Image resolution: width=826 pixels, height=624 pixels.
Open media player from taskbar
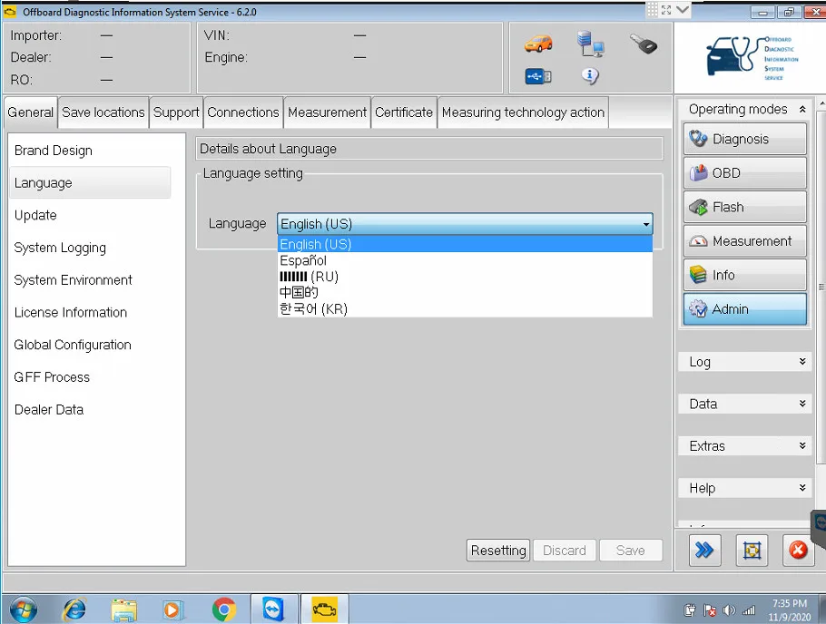tap(172, 609)
